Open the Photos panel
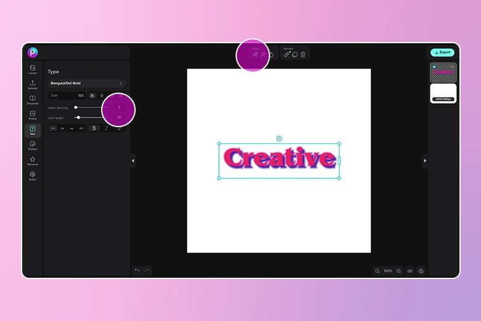 (x=33, y=115)
